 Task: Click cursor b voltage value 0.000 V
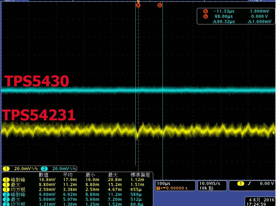pos(260,16)
